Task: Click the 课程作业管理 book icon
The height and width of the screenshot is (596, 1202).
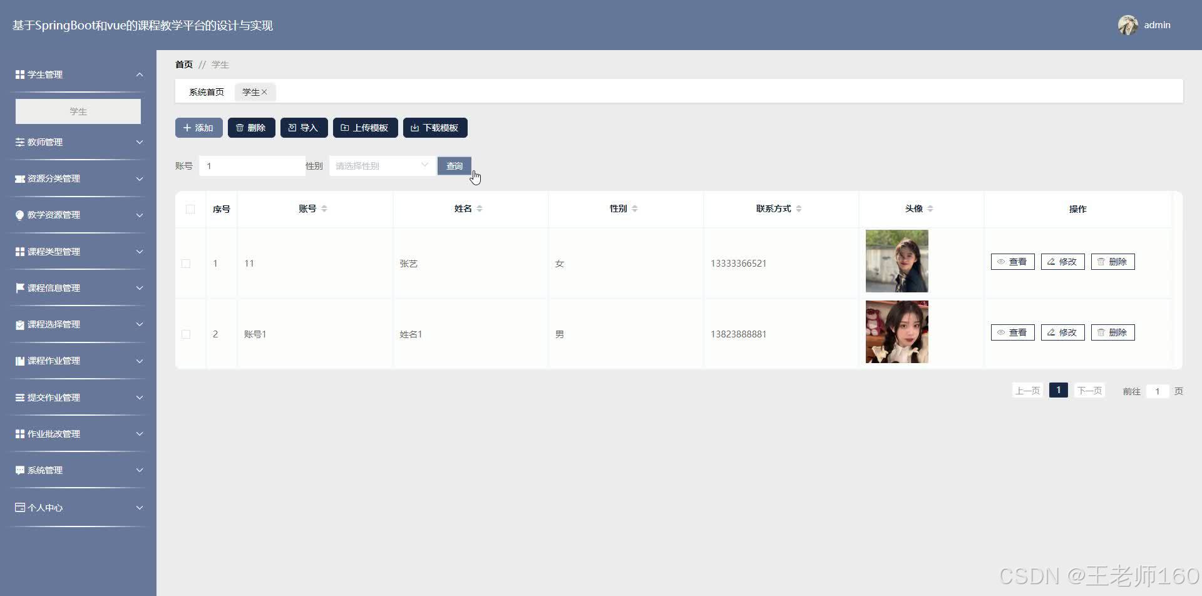Action: (x=19, y=361)
